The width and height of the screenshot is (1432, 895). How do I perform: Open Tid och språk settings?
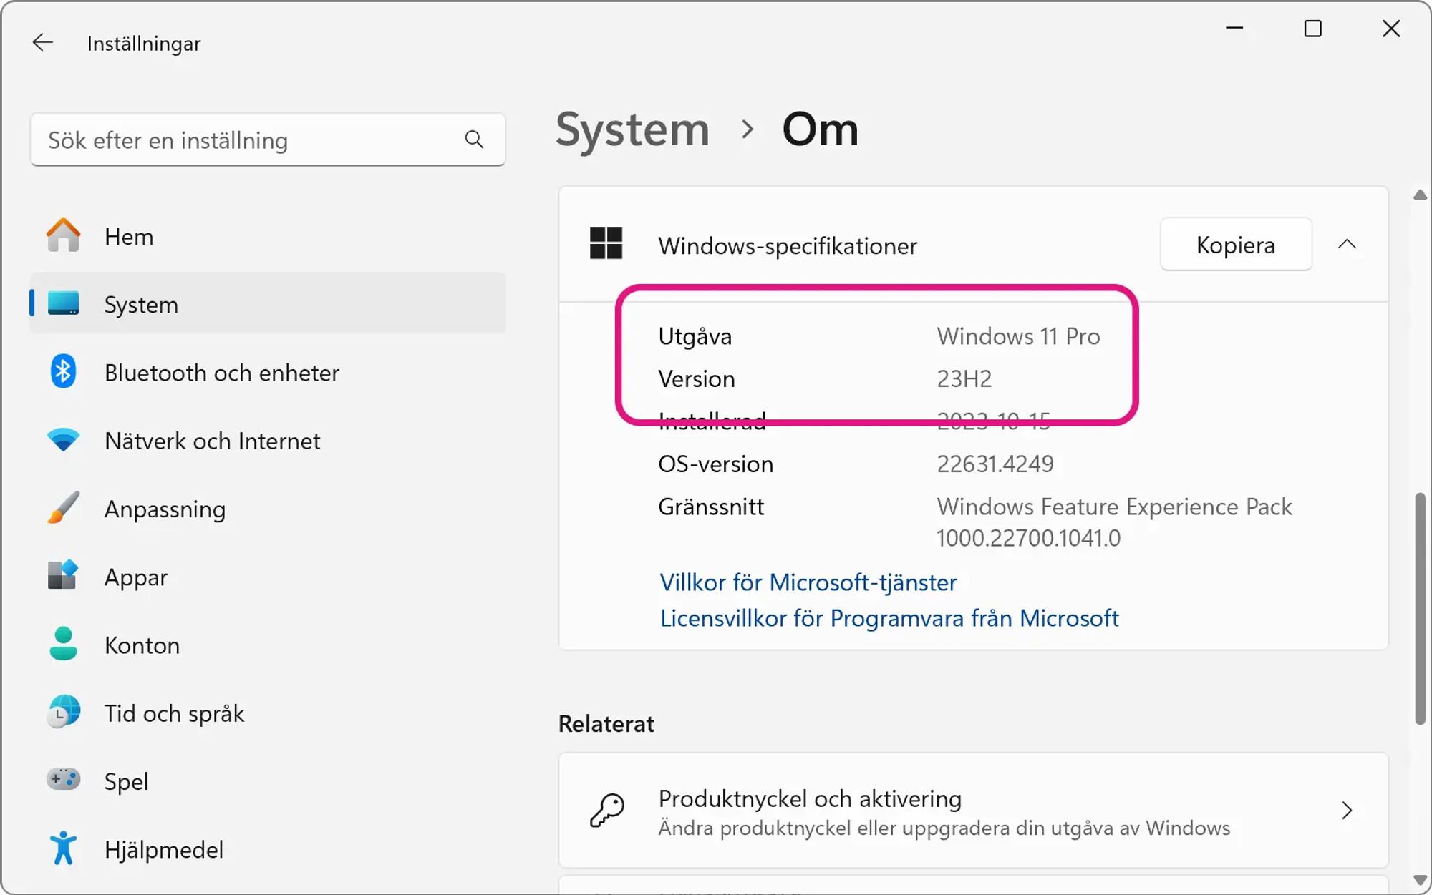coord(267,713)
